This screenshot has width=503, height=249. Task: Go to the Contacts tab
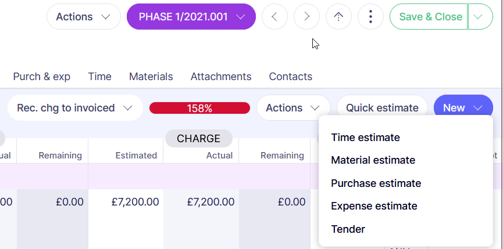coord(290,77)
